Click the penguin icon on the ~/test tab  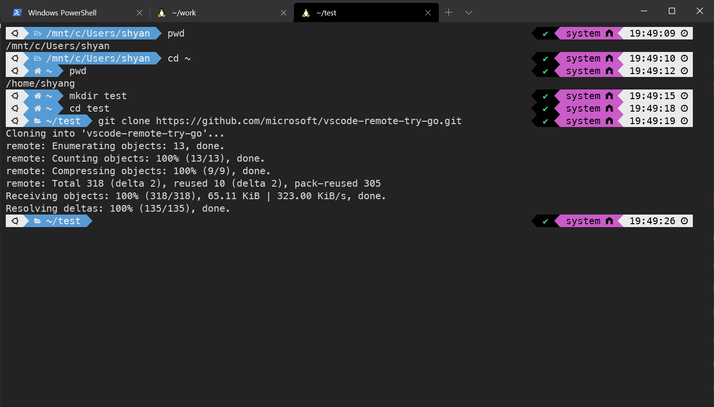pyautogui.click(x=305, y=13)
